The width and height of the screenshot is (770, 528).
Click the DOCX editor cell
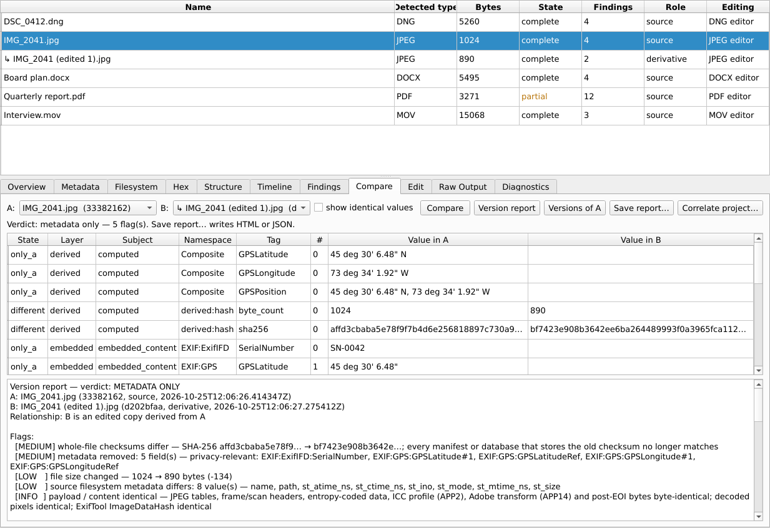point(738,78)
